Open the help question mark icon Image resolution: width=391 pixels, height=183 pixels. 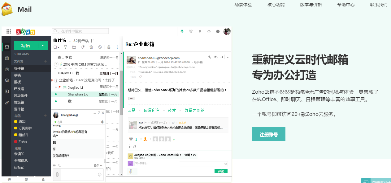218,31
